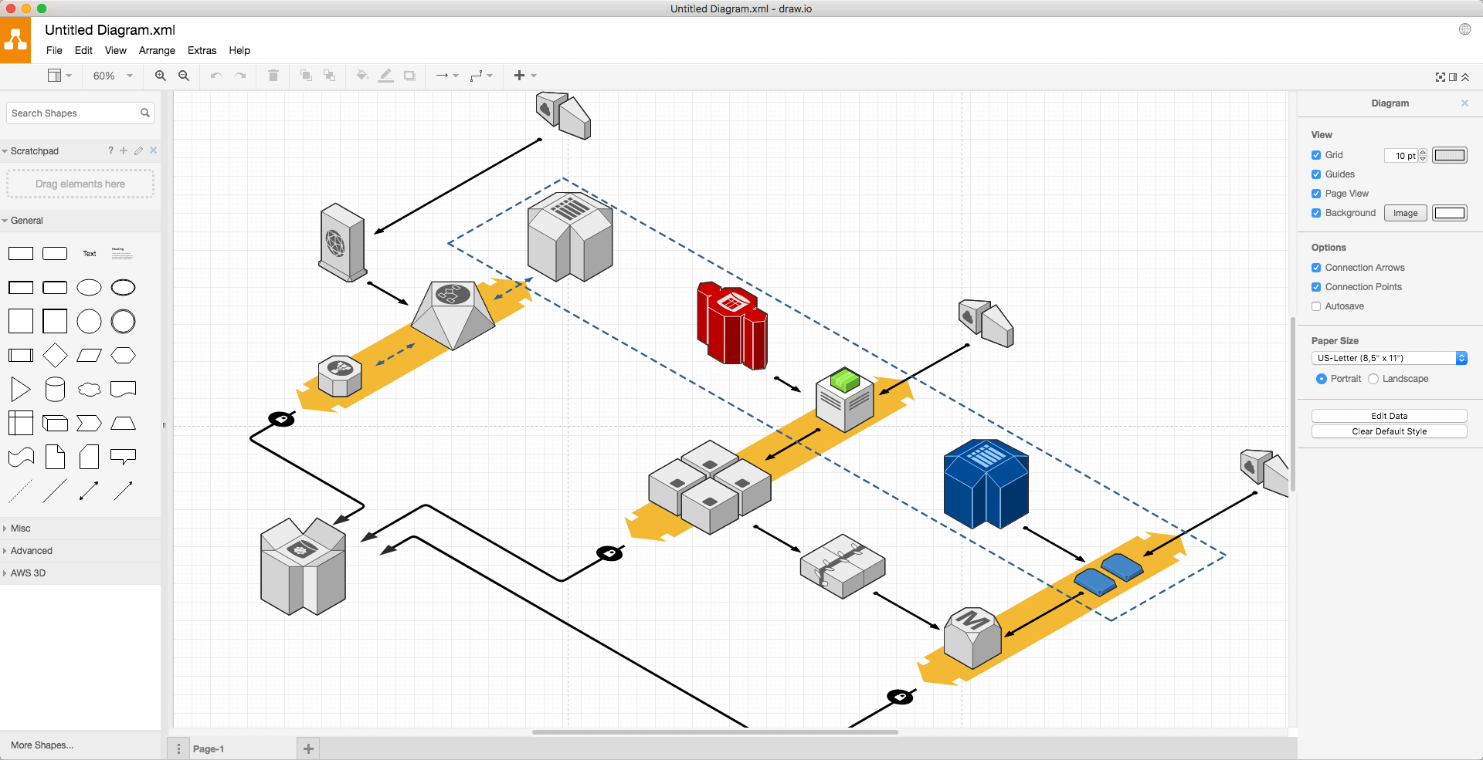The height and width of the screenshot is (760, 1483).
Task: Click the Zoom Out magnifier icon
Action: [x=184, y=76]
